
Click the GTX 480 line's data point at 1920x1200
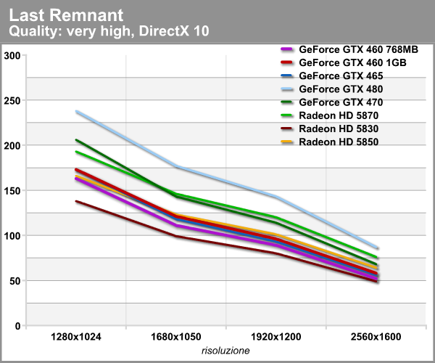tap(276, 197)
